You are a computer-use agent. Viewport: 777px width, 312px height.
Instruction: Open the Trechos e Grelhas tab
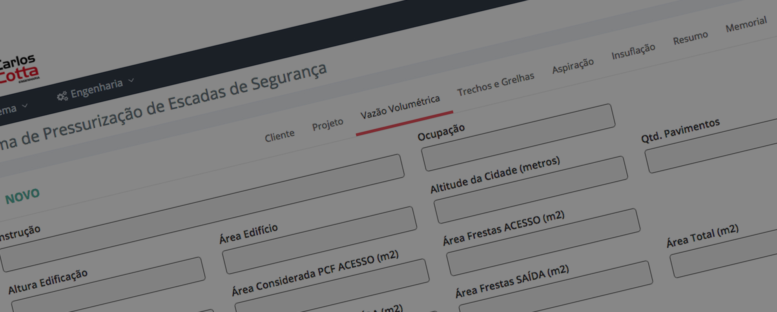pos(496,84)
